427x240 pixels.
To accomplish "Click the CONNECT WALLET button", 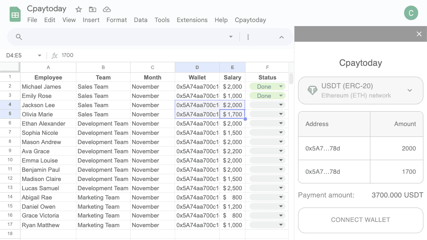I will point(361,220).
